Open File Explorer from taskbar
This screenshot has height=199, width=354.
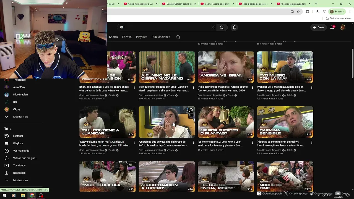tap(23, 195)
